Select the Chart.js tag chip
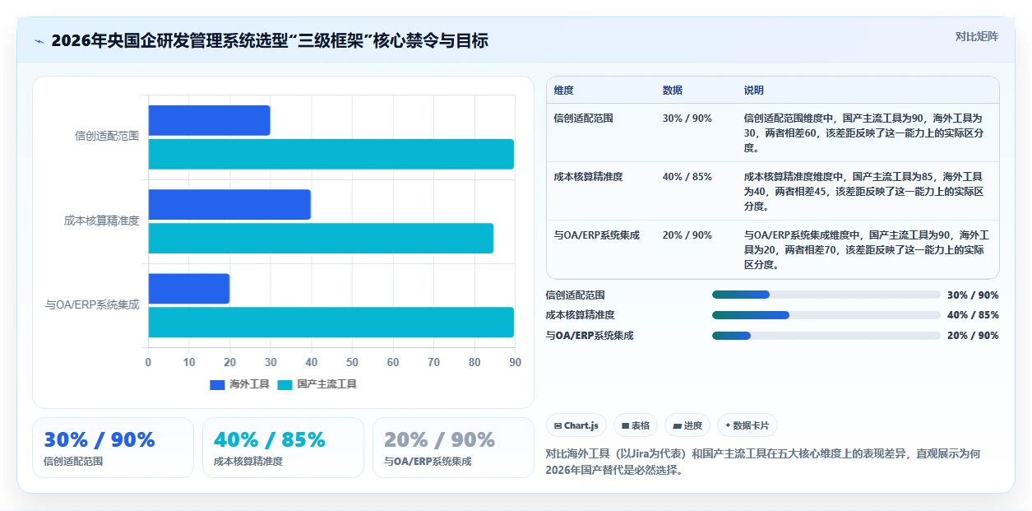The height and width of the screenshot is (511, 1032). [x=576, y=425]
